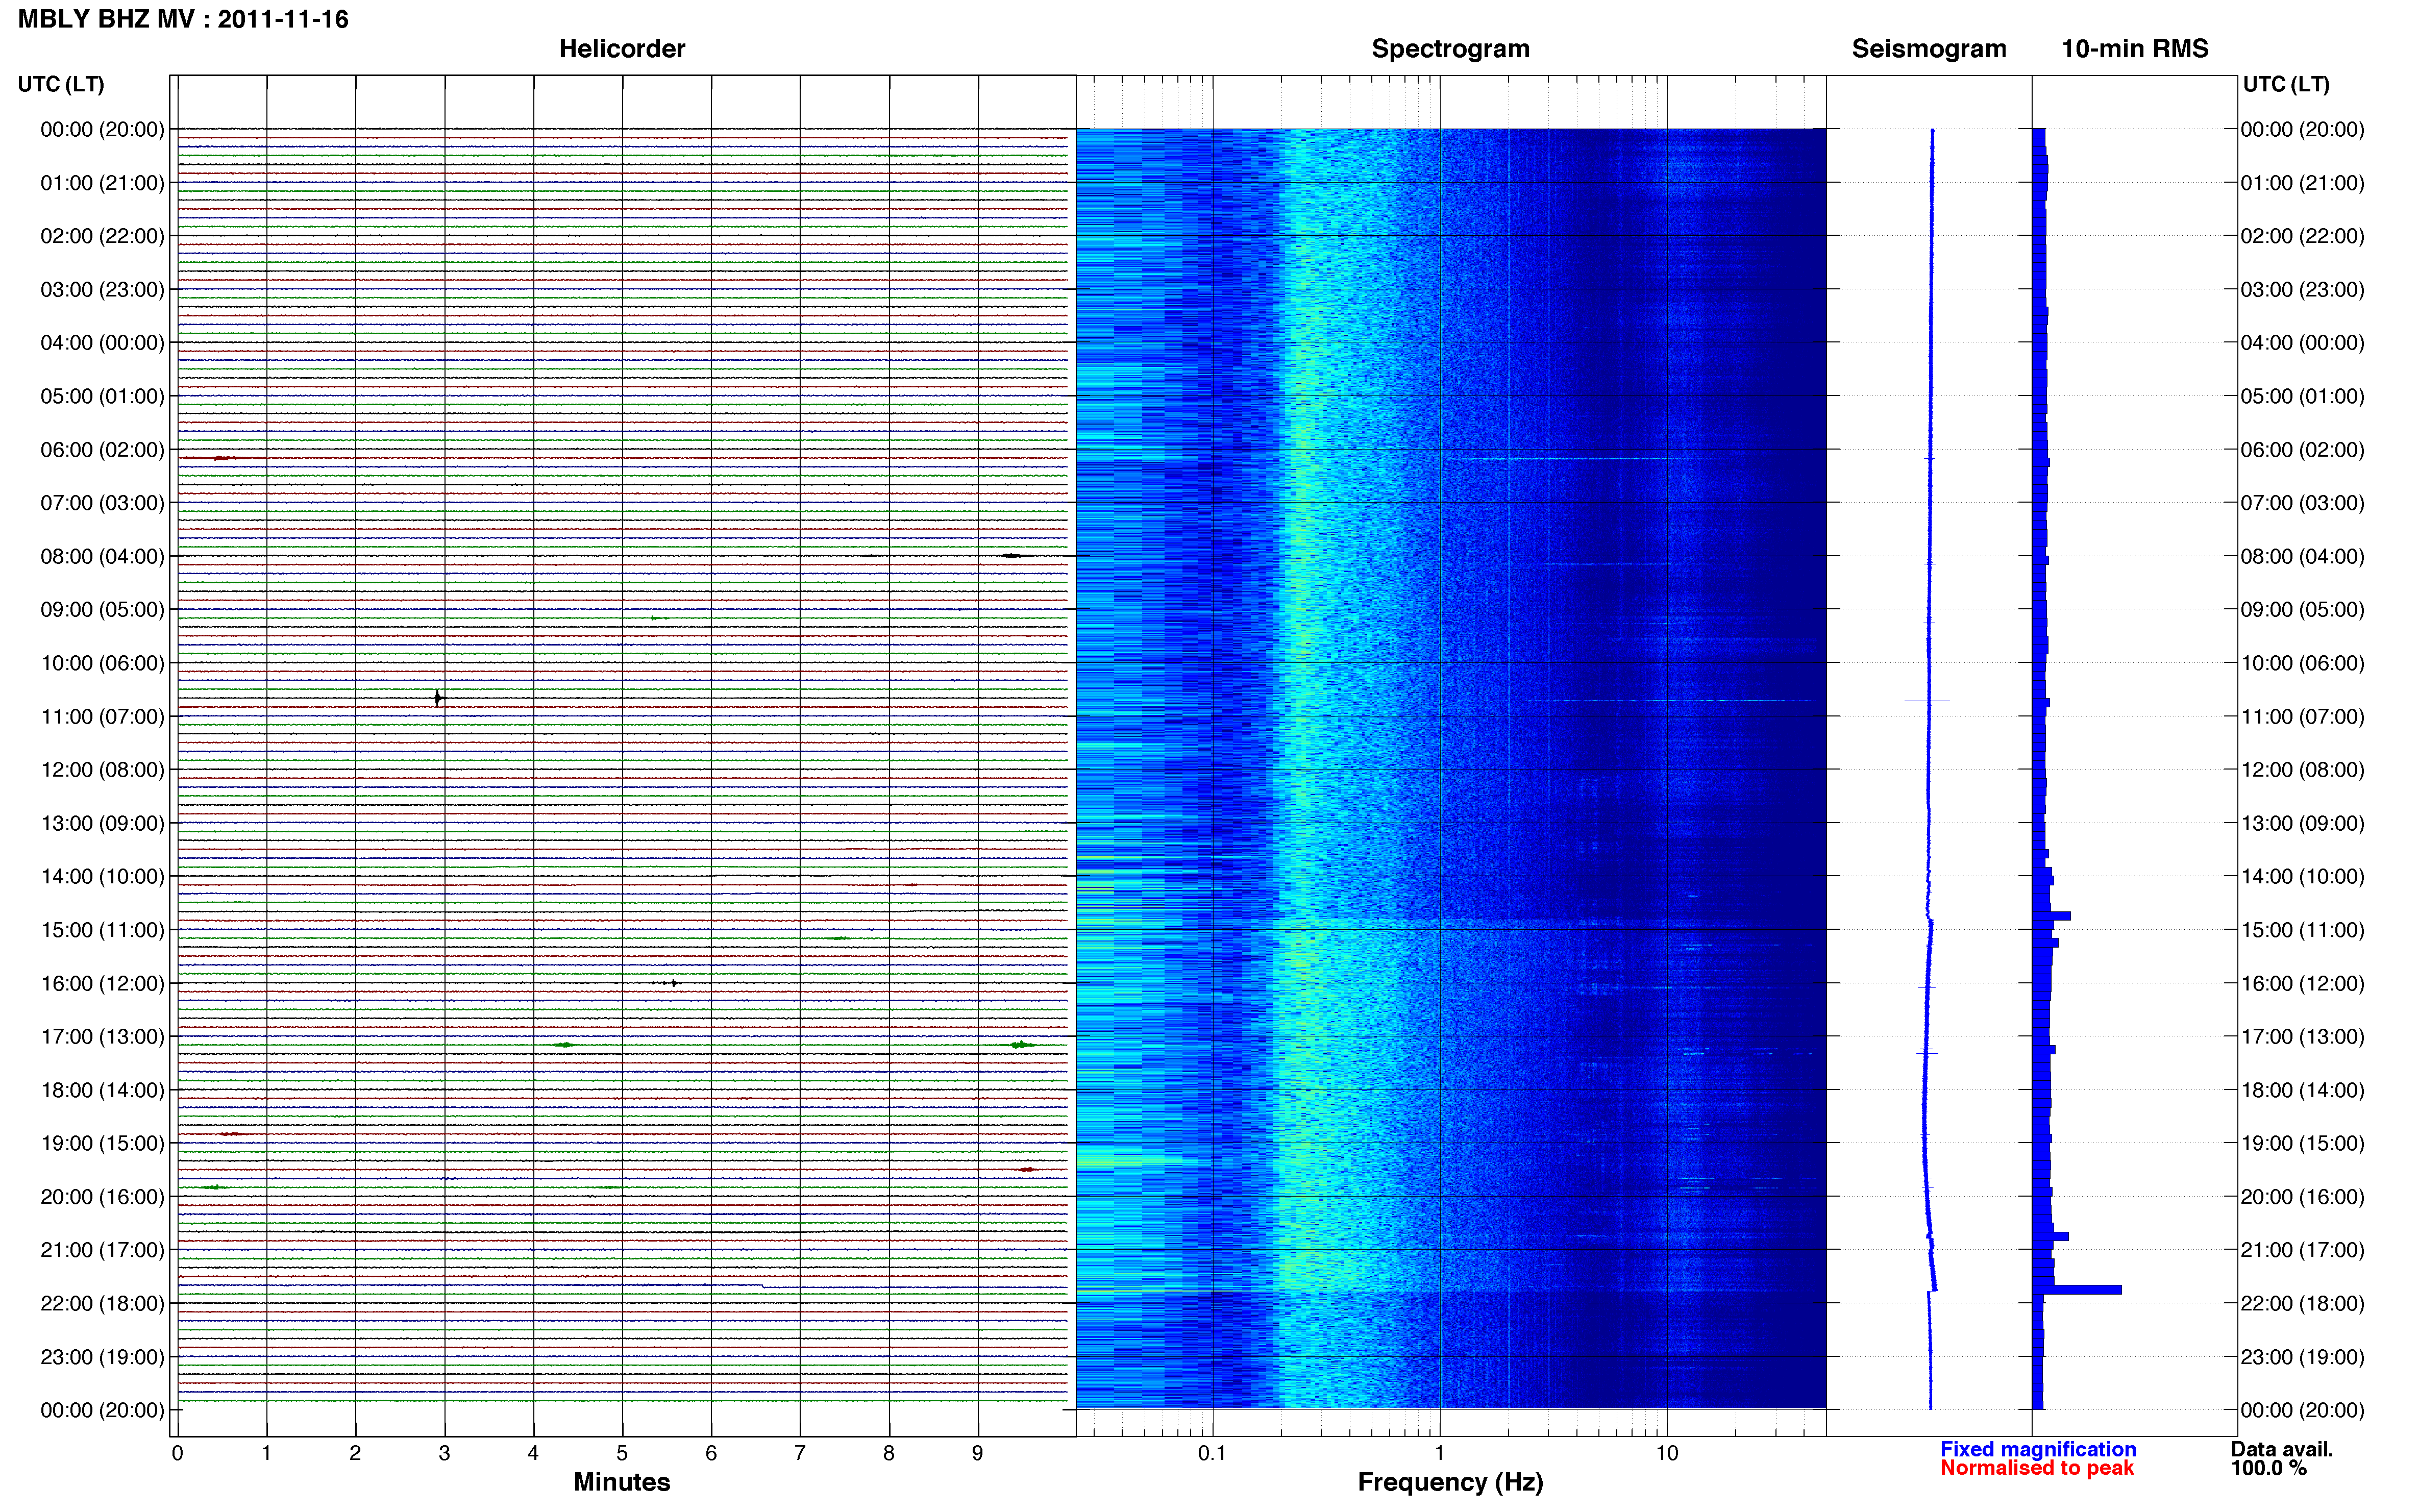Click the "Frequency (Hz)" axis title
The width and height of the screenshot is (2419, 1512).
[1450, 1482]
